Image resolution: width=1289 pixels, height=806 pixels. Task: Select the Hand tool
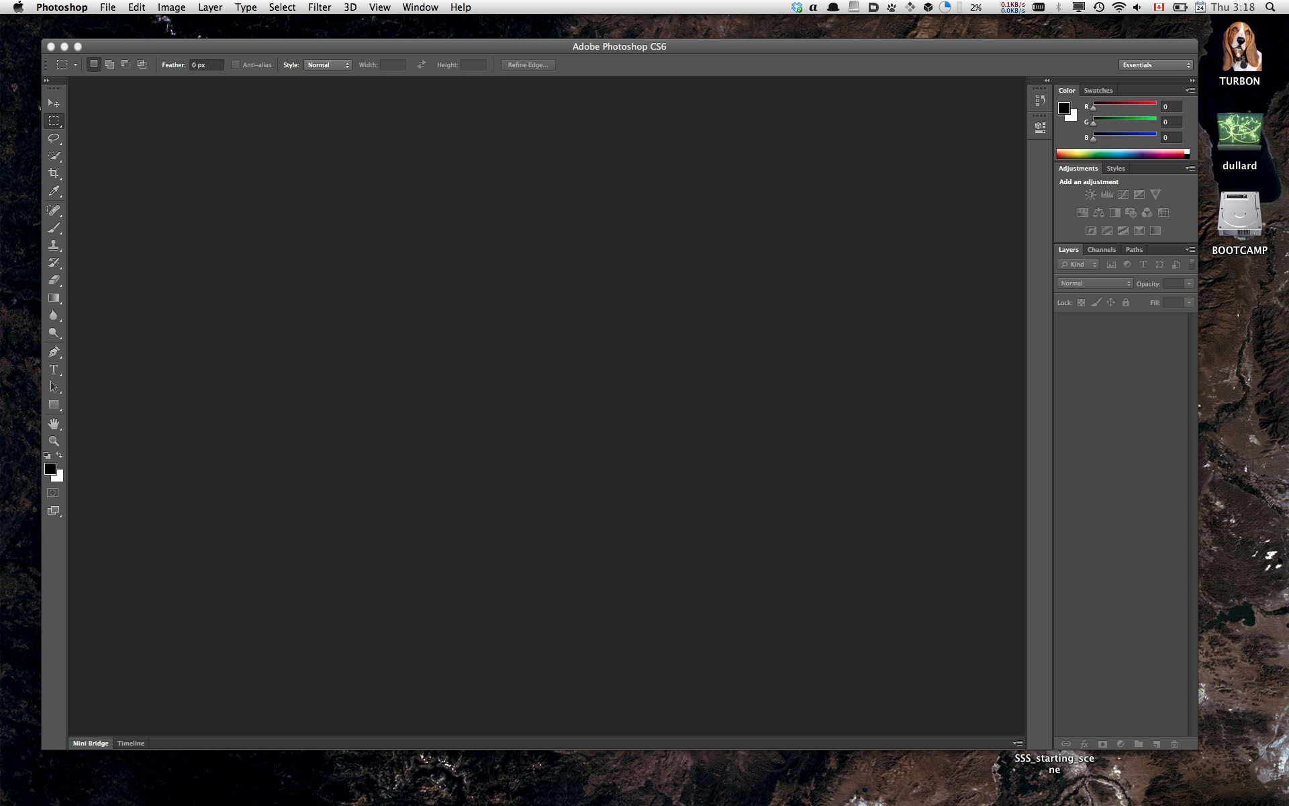click(53, 423)
